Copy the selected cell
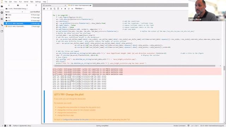 coord(54,8)
